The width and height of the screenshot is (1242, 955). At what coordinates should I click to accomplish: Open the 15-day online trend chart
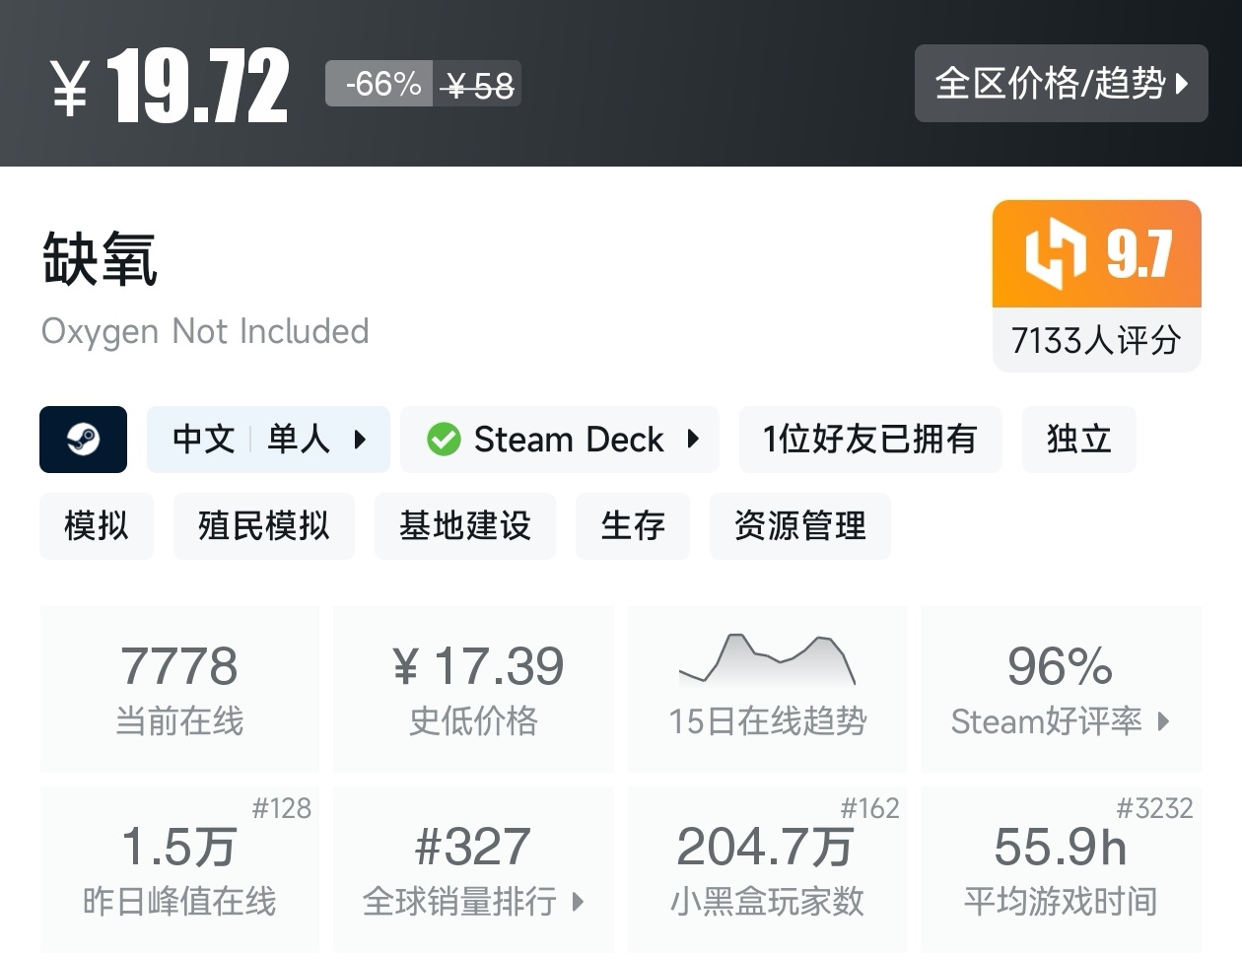pos(767,660)
